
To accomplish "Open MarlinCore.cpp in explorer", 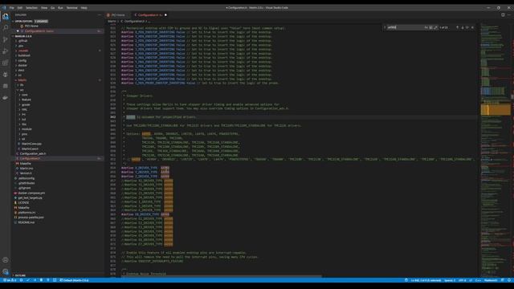I will click(31, 144).
